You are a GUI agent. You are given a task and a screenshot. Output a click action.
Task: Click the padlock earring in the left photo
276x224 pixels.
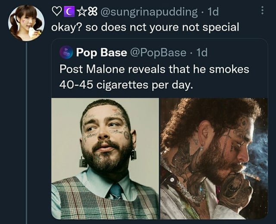[x=84, y=162]
